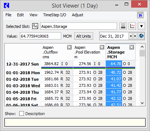Click the workspace icon in the top-right menu bar
This screenshot has width=150, height=131.
140,15
